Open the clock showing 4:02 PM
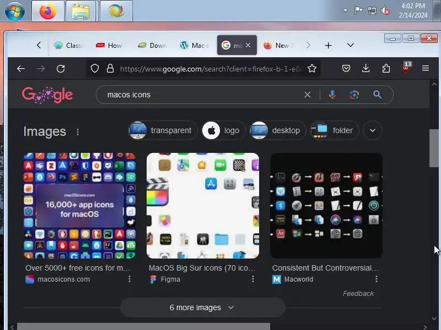Viewport: 441px width, 330px height. point(413,10)
